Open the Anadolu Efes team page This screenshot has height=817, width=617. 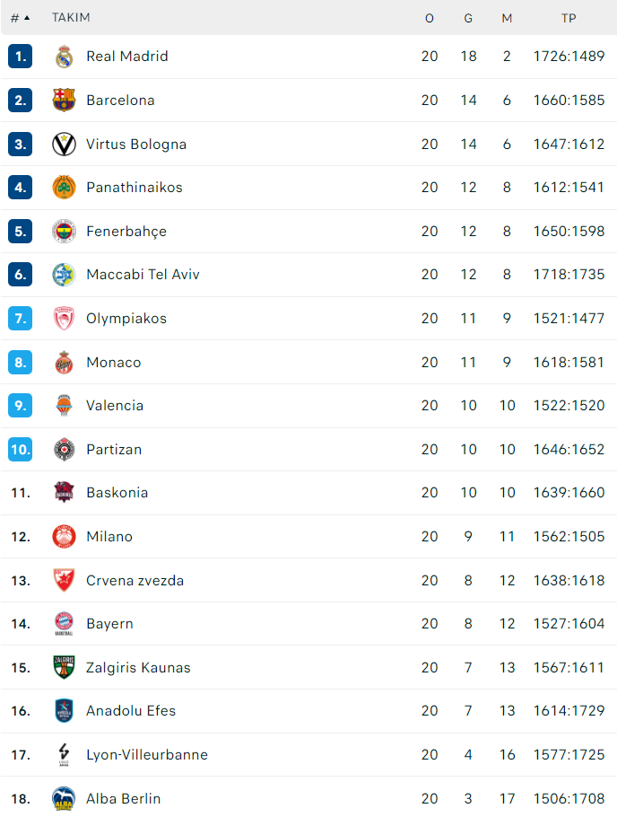click(131, 711)
